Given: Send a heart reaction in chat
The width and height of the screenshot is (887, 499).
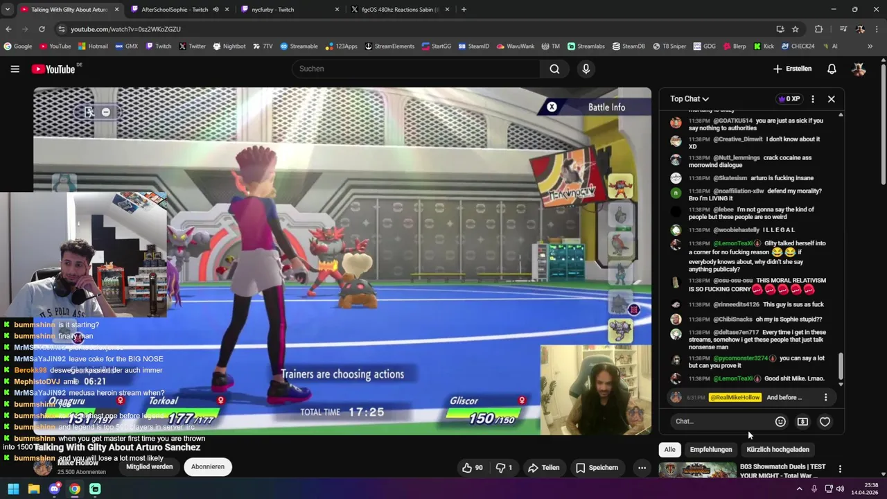Looking at the screenshot, I should point(825,421).
